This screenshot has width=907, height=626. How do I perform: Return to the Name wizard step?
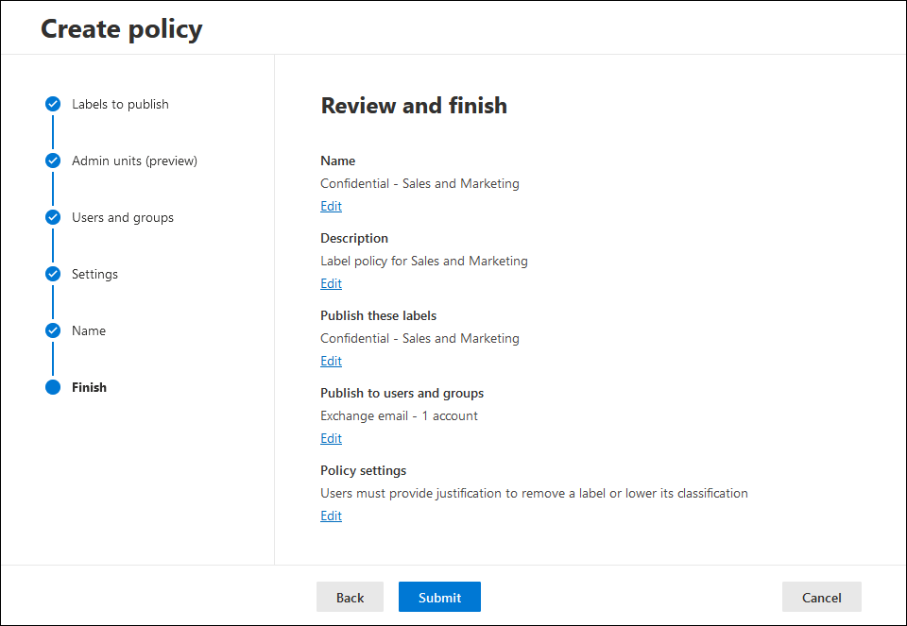click(89, 330)
